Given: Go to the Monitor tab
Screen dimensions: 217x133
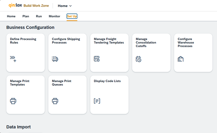Looking at the screenshot, I should coord(54,16).
